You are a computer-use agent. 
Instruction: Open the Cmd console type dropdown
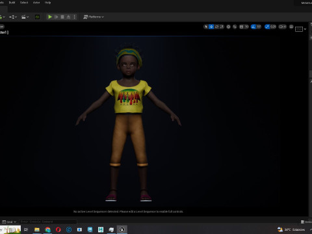[9, 222]
